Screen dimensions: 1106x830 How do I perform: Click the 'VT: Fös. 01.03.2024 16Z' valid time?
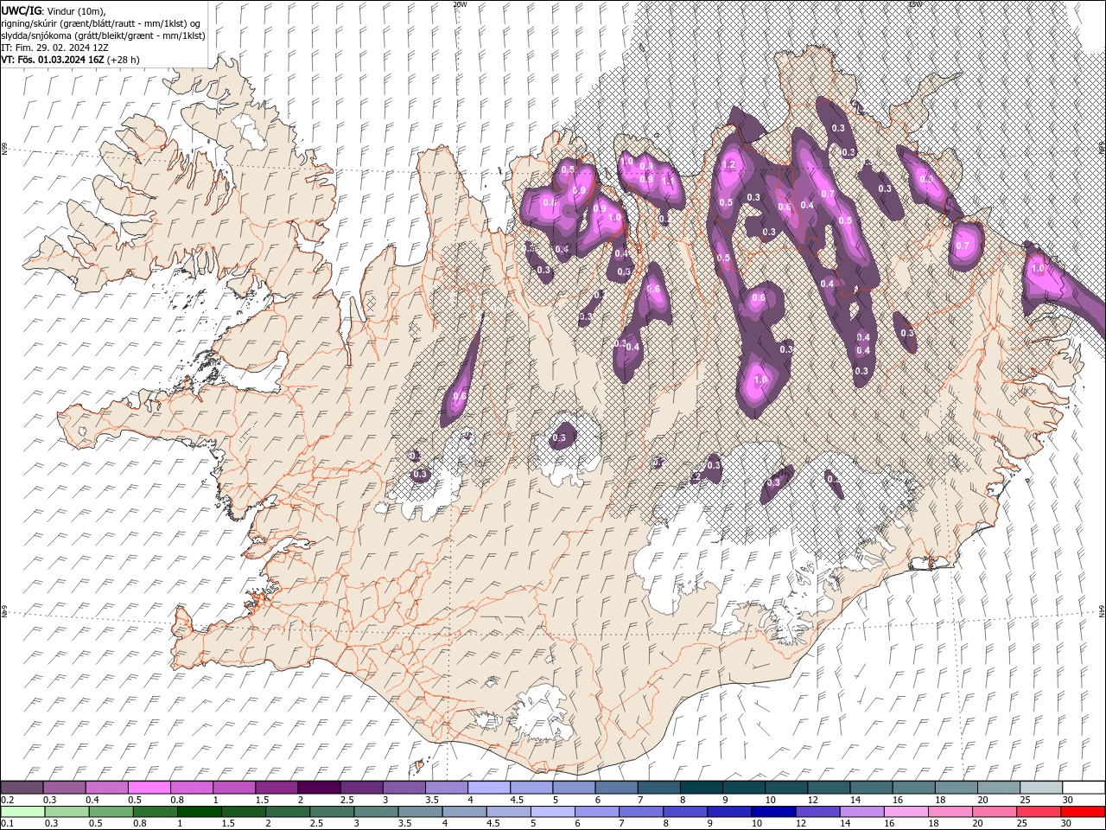coord(53,60)
